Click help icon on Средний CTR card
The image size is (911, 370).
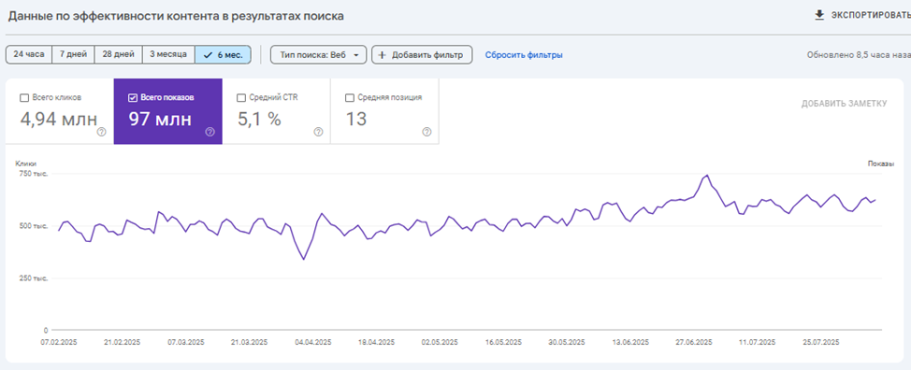(x=318, y=133)
